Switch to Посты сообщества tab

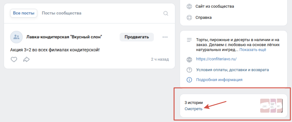(62, 13)
